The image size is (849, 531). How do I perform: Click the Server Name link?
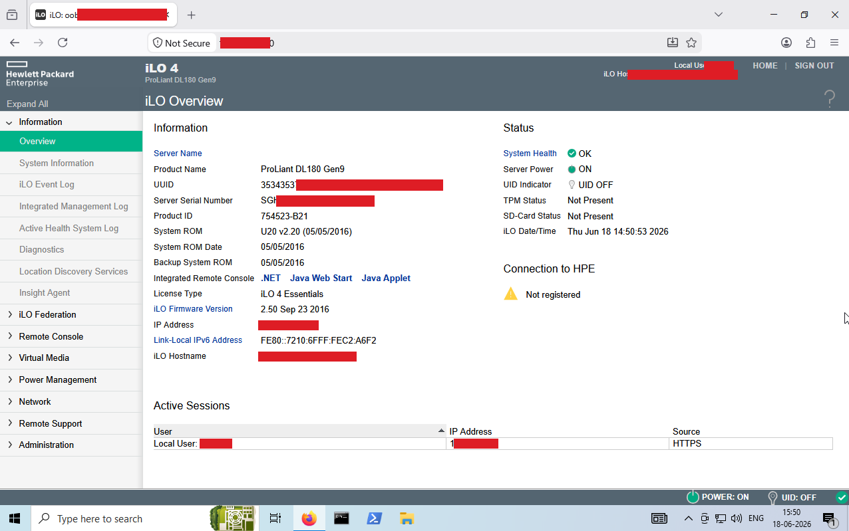[x=178, y=154]
